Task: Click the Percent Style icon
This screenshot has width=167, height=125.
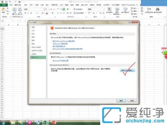Action: tap(94, 13)
